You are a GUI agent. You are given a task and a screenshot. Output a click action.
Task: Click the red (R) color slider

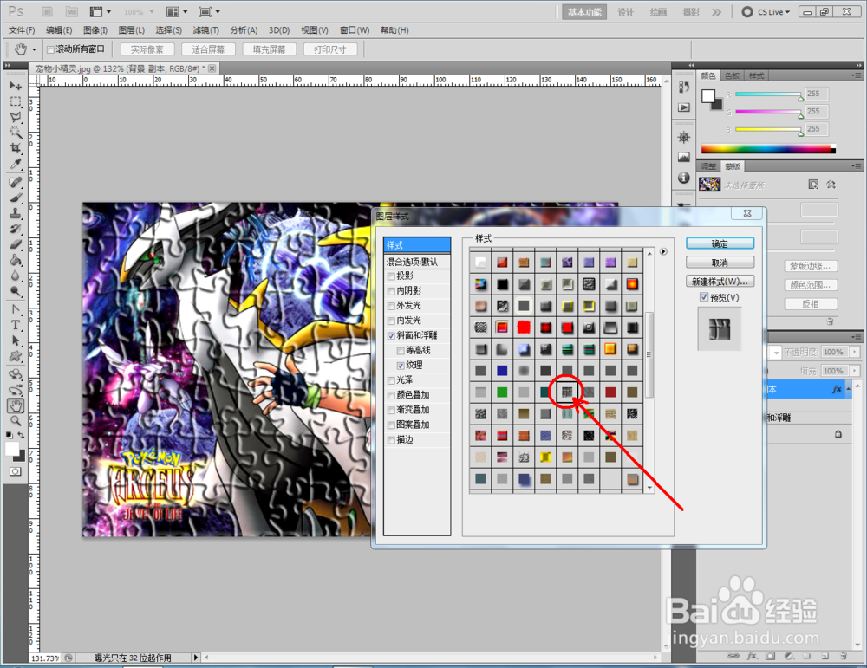point(767,94)
